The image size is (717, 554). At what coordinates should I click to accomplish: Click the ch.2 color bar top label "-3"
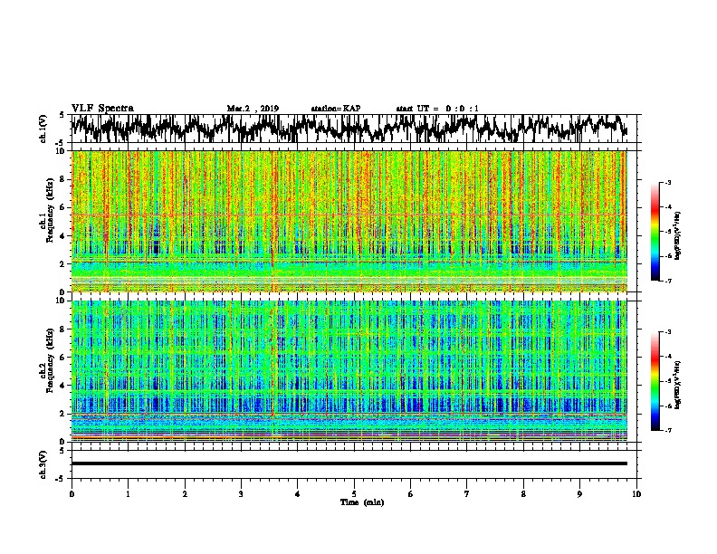point(668,332)
